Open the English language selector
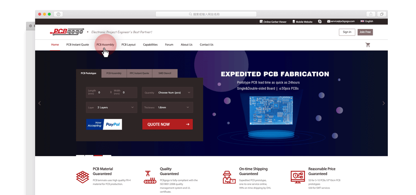Viewport: 416px width, 195px height. tap(367, 21)
